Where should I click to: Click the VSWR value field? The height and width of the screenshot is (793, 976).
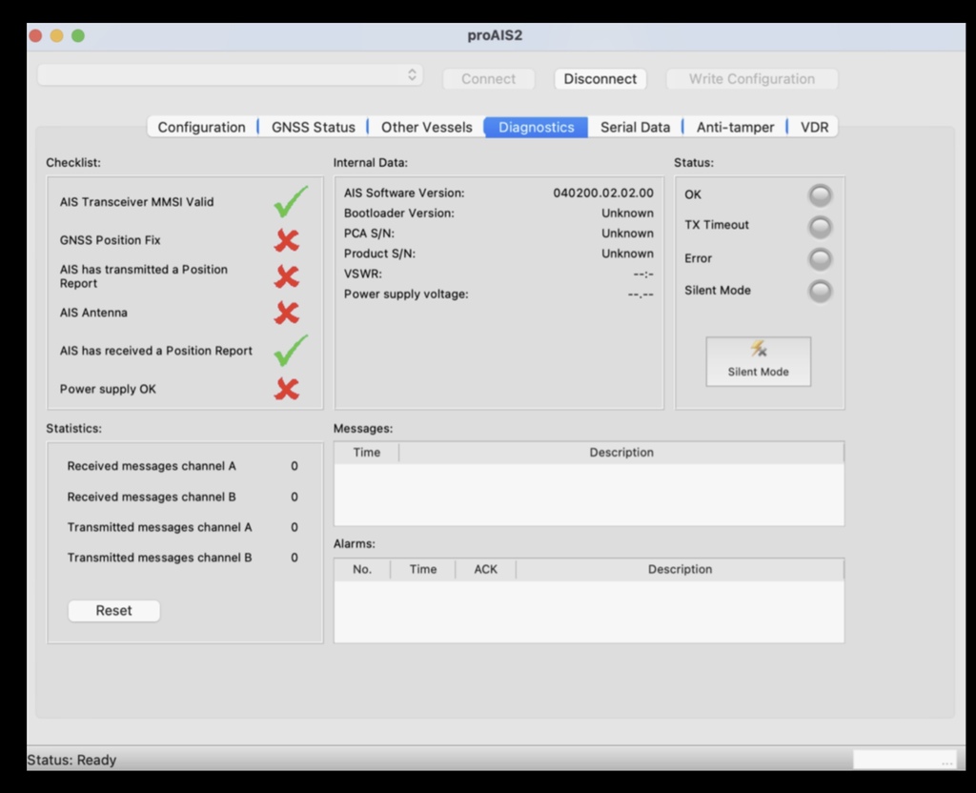[643, 274]
